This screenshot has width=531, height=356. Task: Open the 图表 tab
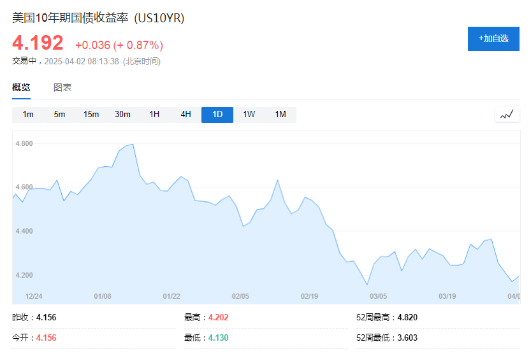[x=62, y=88]
